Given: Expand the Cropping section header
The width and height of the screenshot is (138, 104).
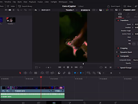Looking at the screenshot, I should click(124, 48).
